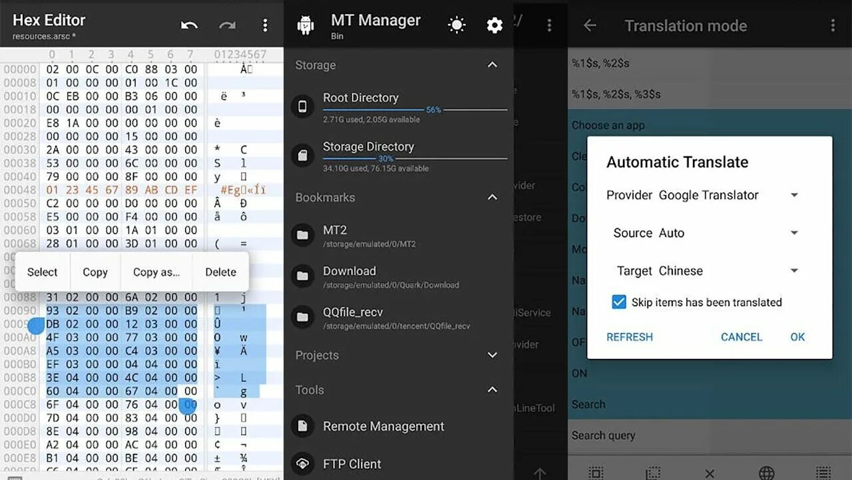Collapse the Bookmarks section
852x480 pixels.
click(493, 197)
